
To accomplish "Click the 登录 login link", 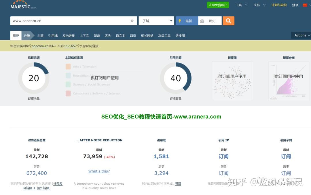I will coord(295,5).
